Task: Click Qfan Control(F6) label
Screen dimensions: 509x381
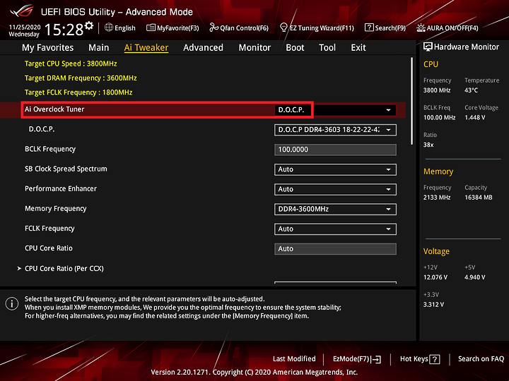Action: pos(244,28)
